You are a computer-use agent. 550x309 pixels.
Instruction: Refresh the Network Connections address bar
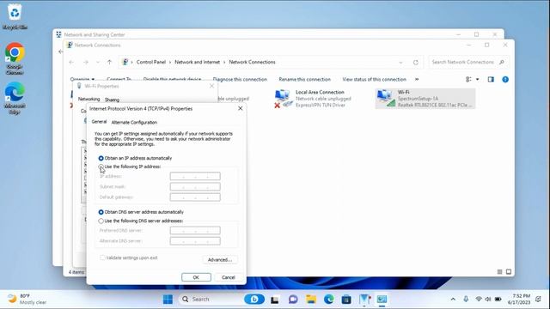click(416, 63)
